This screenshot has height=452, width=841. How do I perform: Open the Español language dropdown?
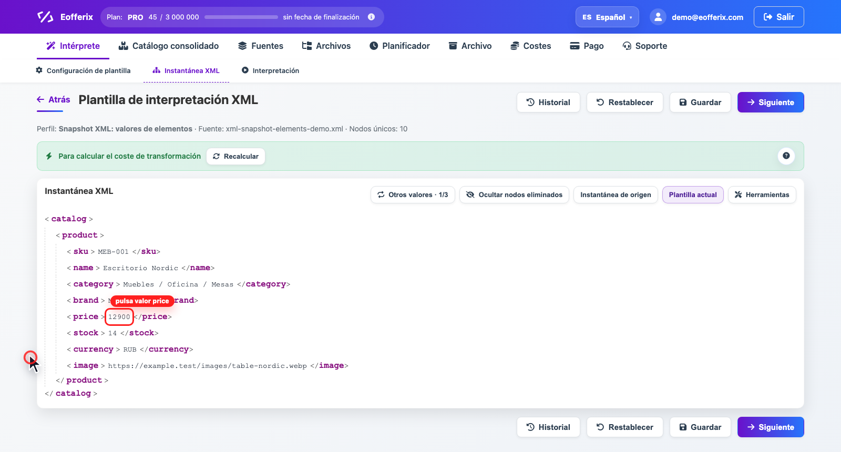tap(607, 17)
